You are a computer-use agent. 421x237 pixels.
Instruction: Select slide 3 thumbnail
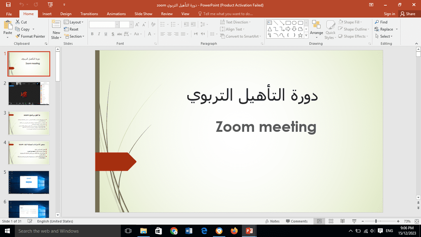[29, 123]
